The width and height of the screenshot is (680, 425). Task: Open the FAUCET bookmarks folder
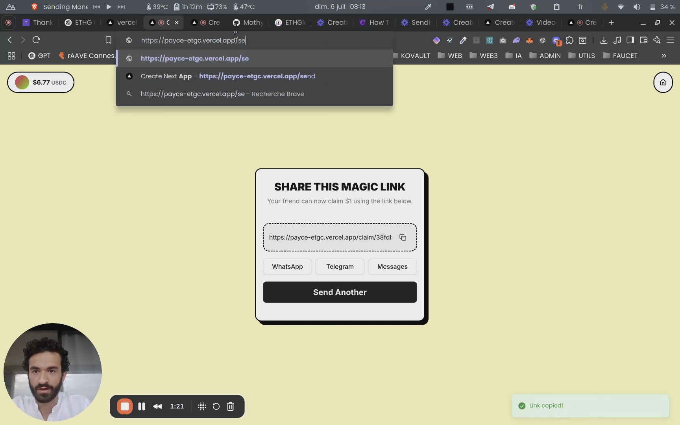coord(620,56)
